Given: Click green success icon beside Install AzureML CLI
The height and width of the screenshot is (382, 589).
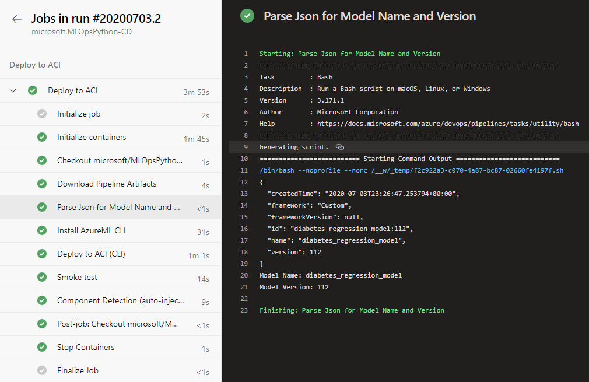Looking at the screenshot, I should (42, 230).
